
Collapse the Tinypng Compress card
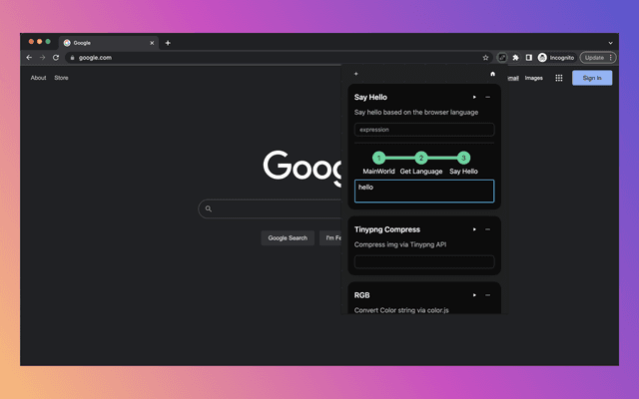pyautogui.click(x=488, y=229)
